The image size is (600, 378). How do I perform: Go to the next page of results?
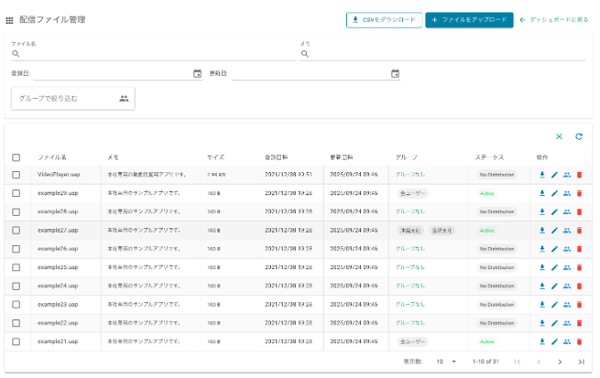click(560, 362)
